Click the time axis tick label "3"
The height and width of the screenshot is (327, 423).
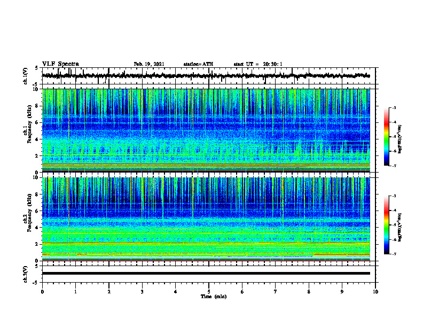[142, 292]
